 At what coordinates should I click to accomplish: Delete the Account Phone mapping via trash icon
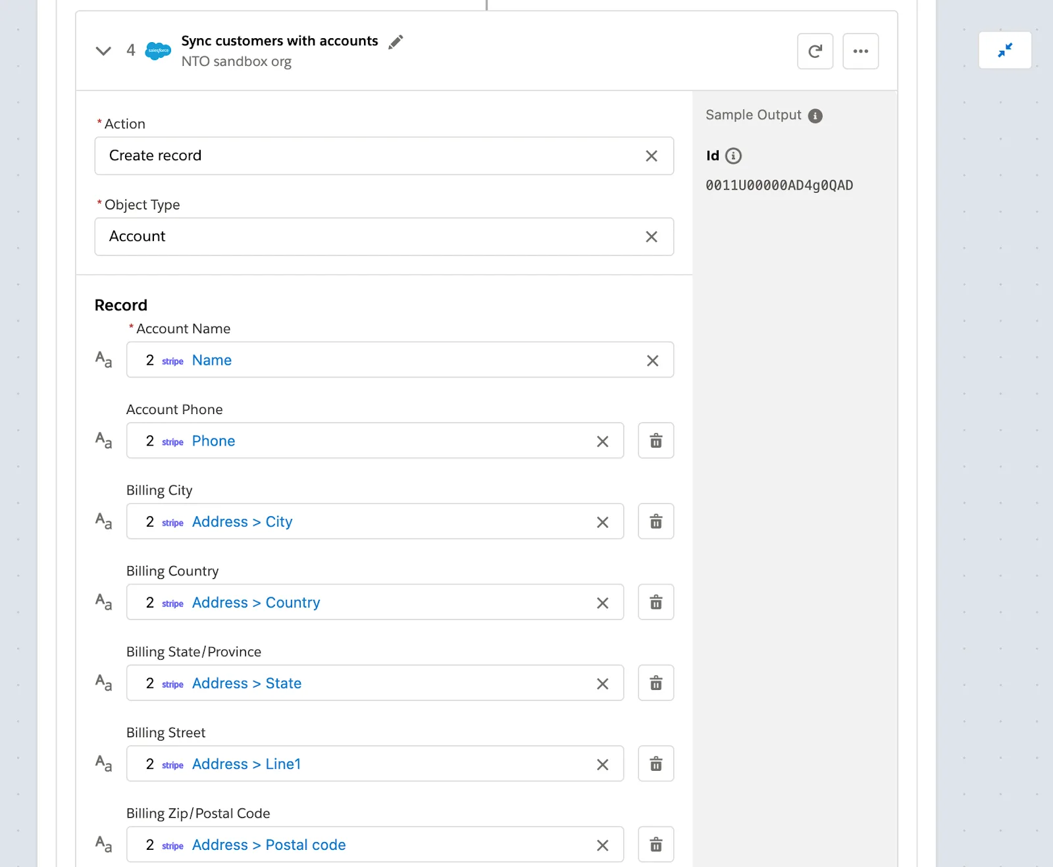click(655, 440)
